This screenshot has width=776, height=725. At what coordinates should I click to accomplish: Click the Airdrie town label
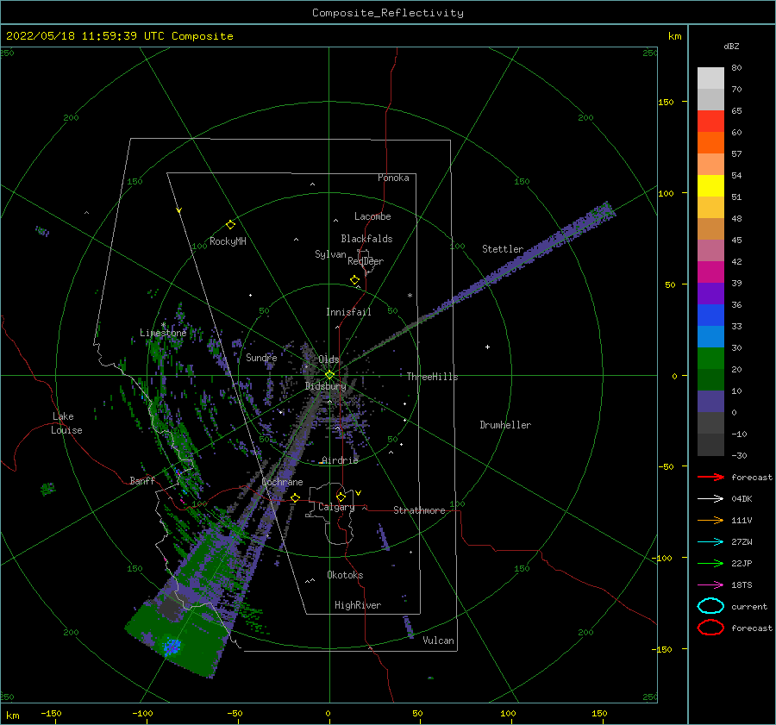340,460
